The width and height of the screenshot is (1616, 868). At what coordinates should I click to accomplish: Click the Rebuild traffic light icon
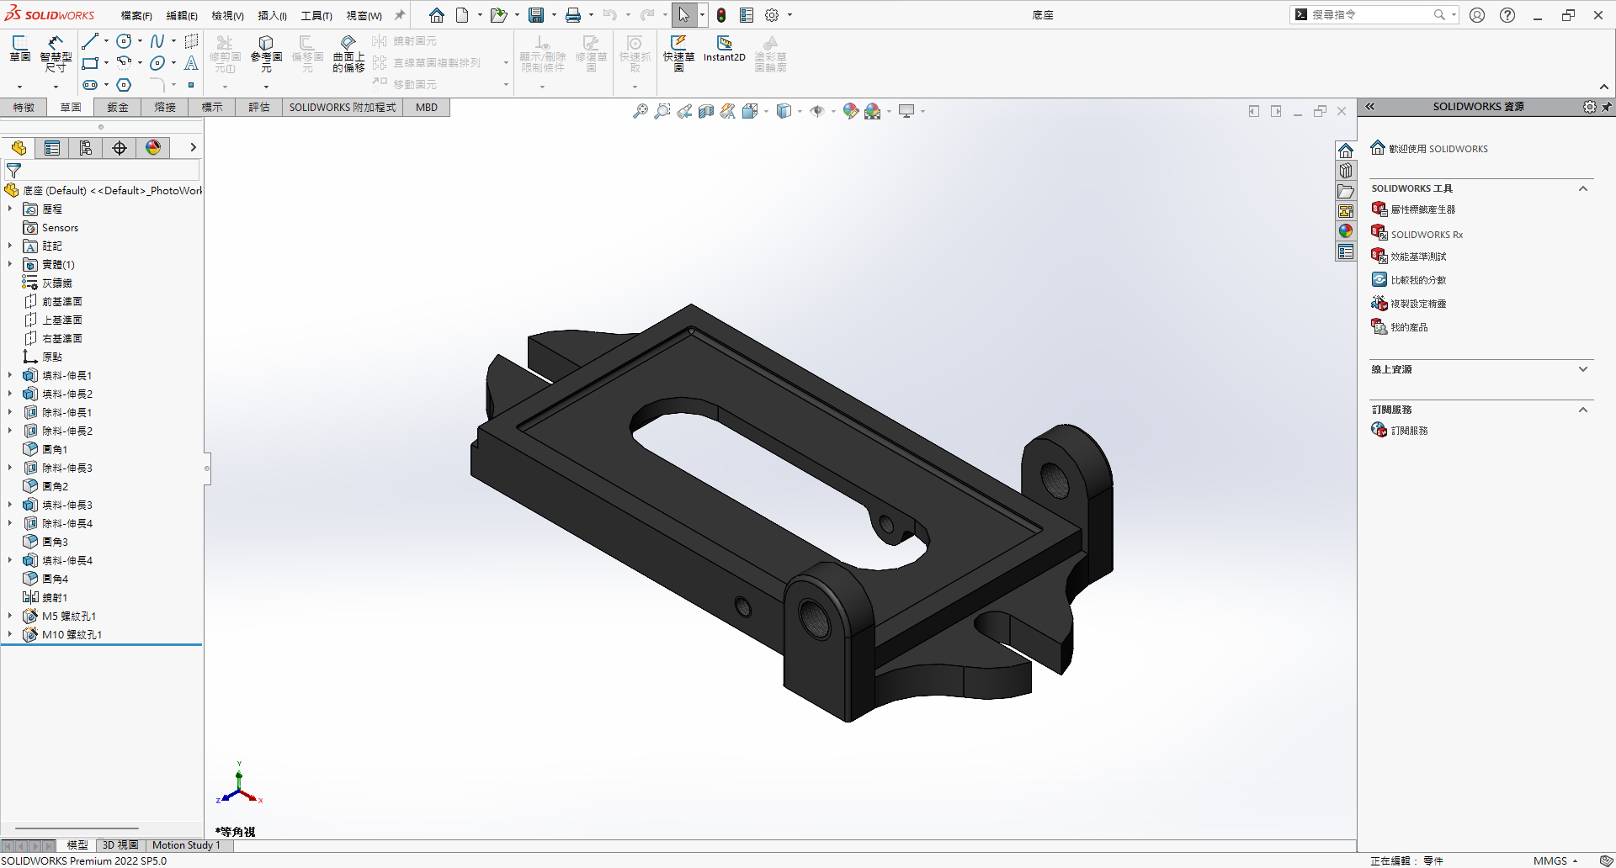[x=721, y=15]
